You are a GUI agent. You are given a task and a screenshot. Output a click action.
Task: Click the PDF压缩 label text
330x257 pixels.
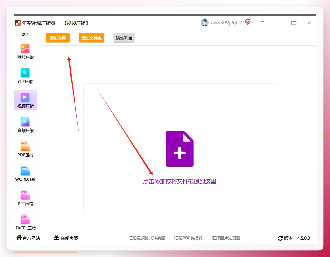click(x=26, y=155)
